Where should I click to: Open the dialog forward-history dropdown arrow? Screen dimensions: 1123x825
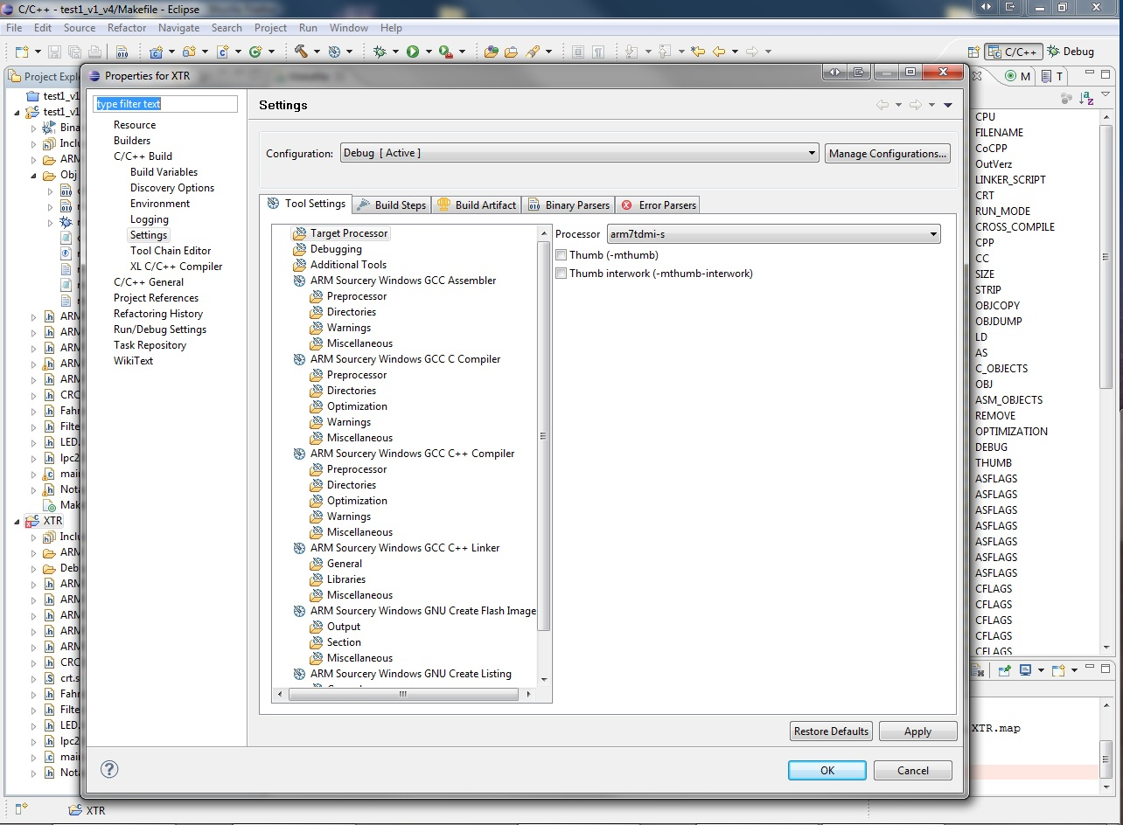coord(931,105)
